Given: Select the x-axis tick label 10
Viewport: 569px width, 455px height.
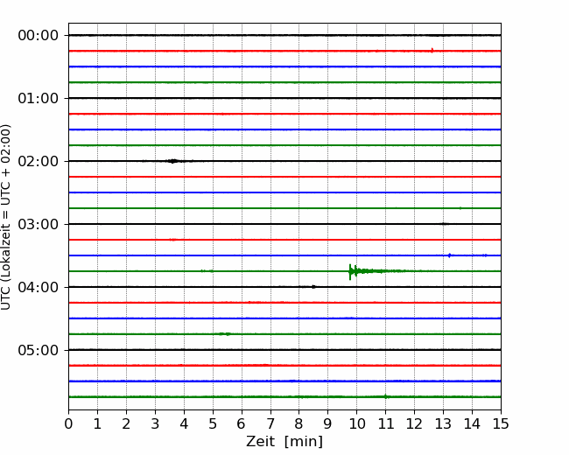Looking at the screenshot, I should click(x=356, y=423).
